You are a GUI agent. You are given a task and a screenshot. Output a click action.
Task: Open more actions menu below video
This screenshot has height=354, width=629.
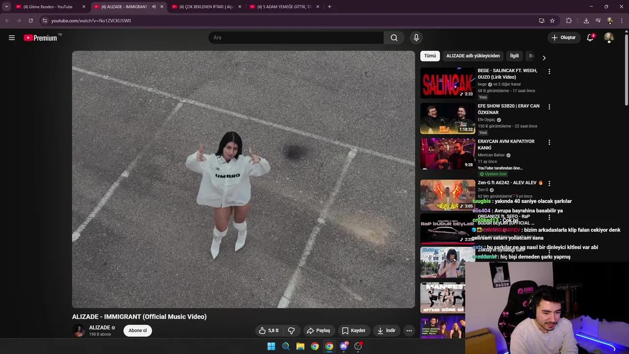point(409,330)
